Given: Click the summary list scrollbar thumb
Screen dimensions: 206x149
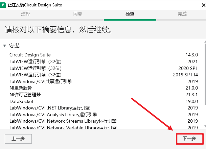Looking at the screenshot, I should point(205,74).
